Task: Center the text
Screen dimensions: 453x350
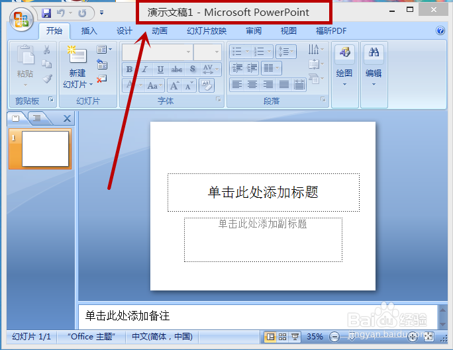Action: point(252,85)
